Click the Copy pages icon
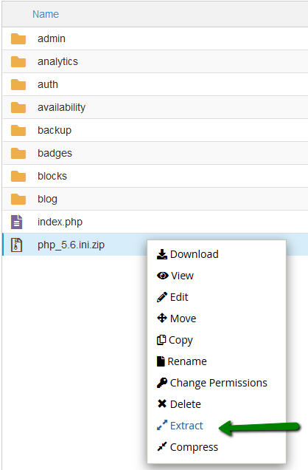The height and width of the screenshot is (470, 308). [161, 340]
